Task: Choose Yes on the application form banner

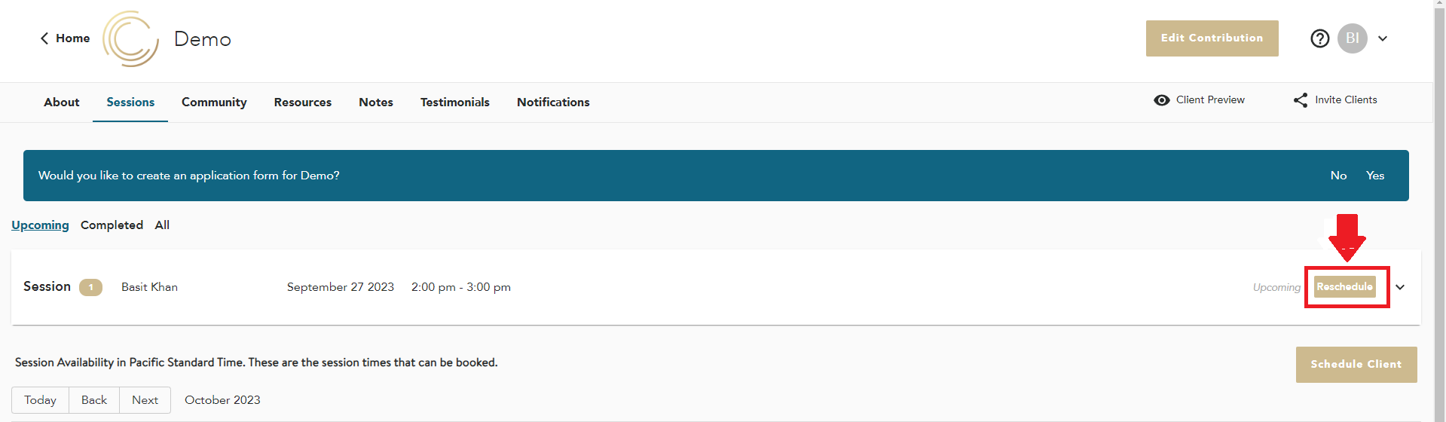Action: (1375, 176)
